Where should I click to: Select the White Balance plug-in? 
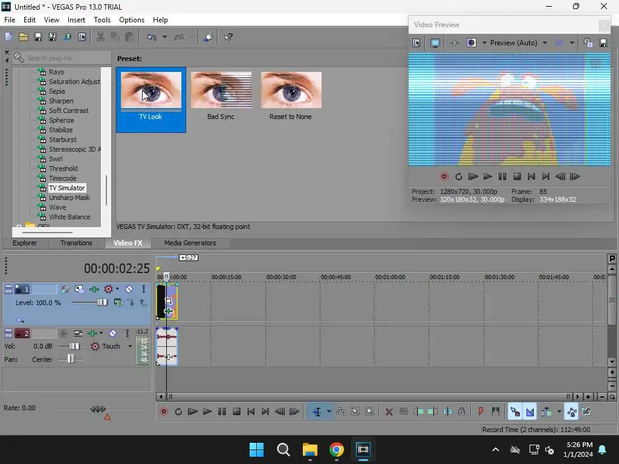tap(70, 217)
